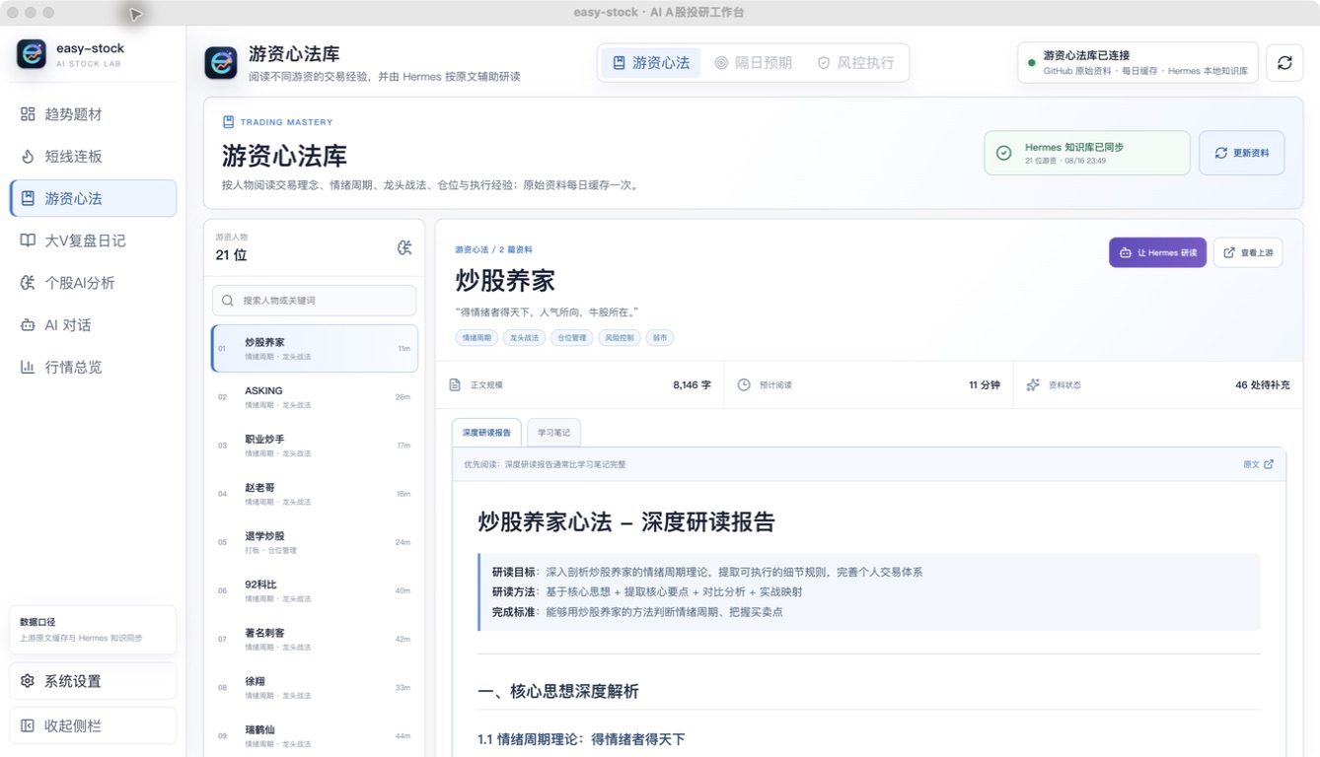This screenshot has width=1320, height=757.
Task: Go to 个股AI分析
Action: coord(93,283)
